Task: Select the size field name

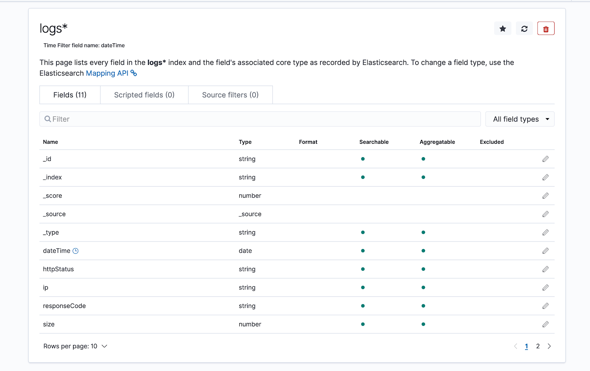Action: pos(49,325)
